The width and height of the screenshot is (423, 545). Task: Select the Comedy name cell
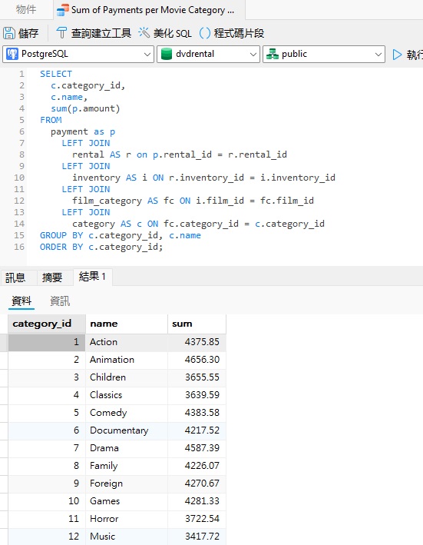point(127,413)
